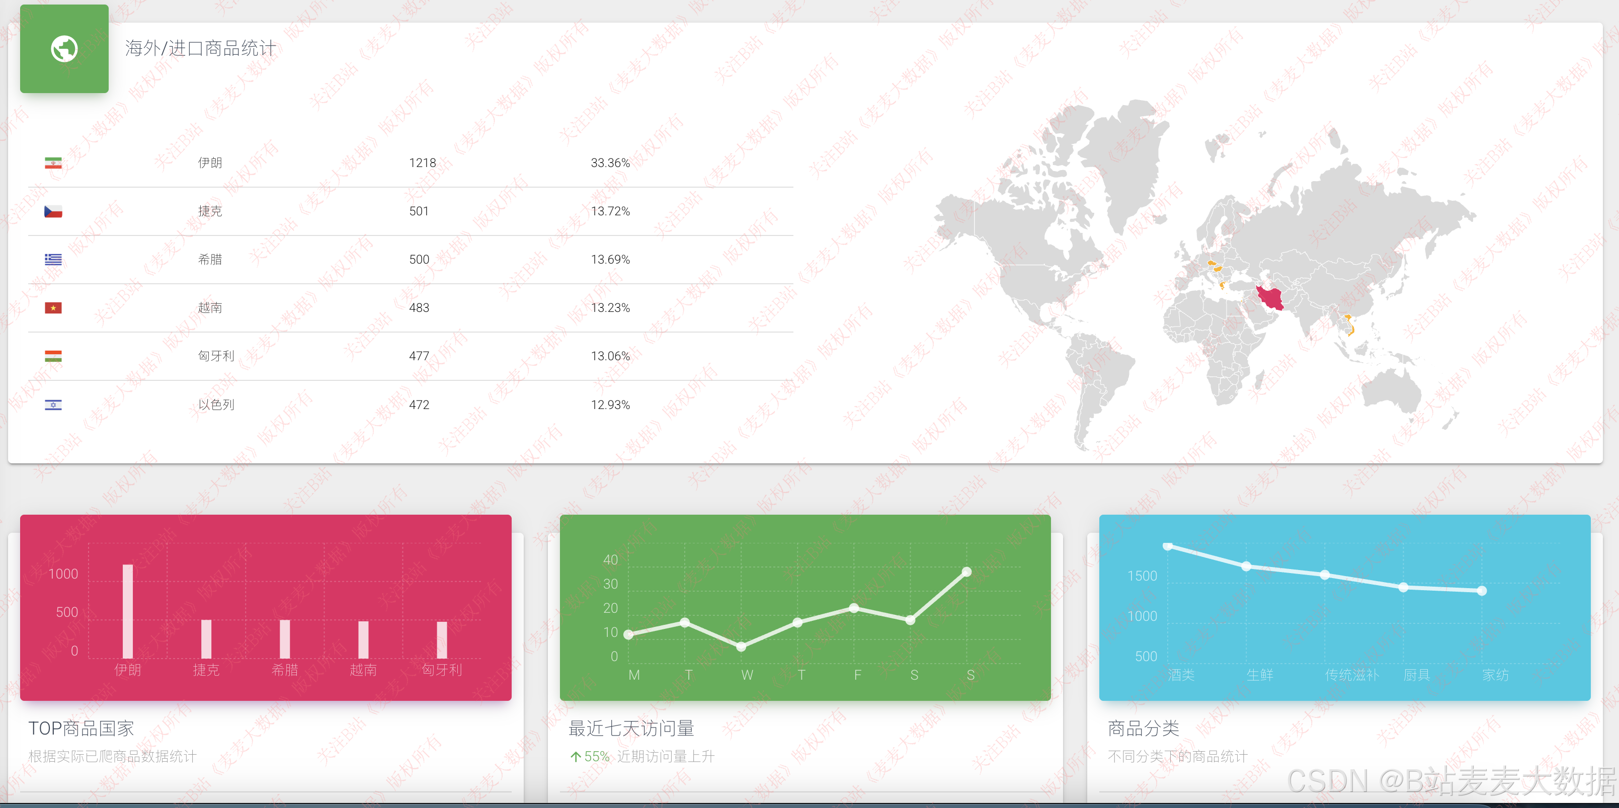The image size is (1619, 808).
Task: Click the 最近七天访问量 card title
Action: 631,728
